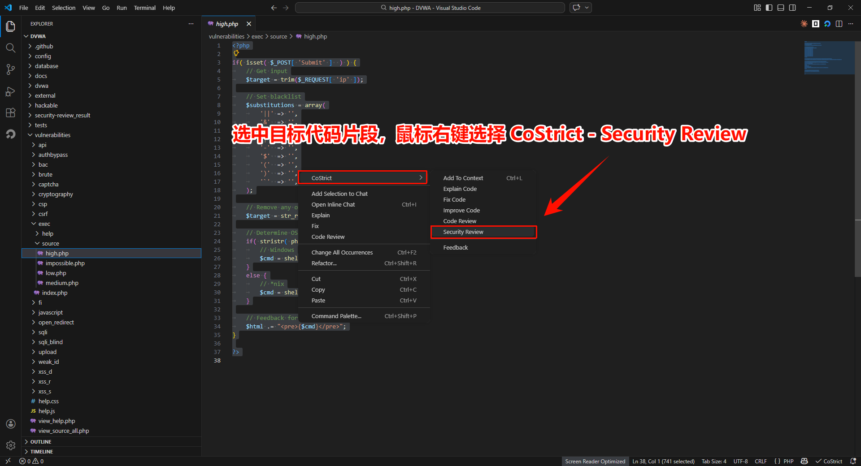The height and width of the screenshot is (466, 861).
Task: Open the Search view in activity bar
Action: (11, 48)
